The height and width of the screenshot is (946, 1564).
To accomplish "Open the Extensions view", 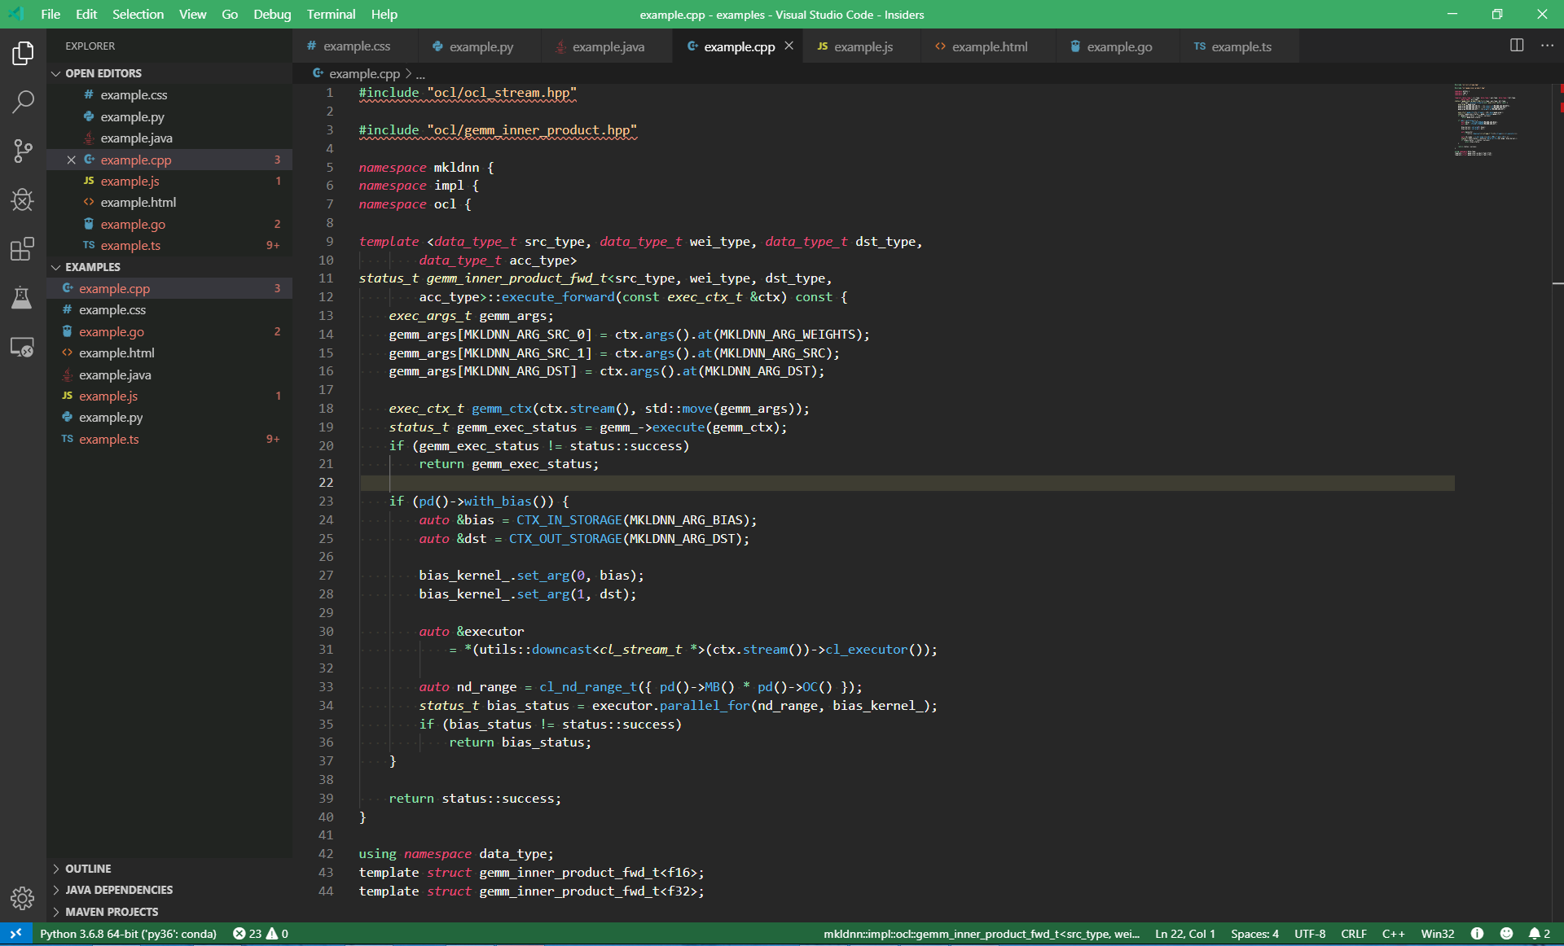I will click(23, 248).
